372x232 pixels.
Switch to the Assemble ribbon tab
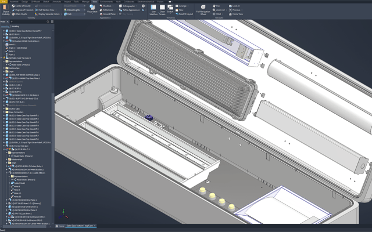point(14,2)
